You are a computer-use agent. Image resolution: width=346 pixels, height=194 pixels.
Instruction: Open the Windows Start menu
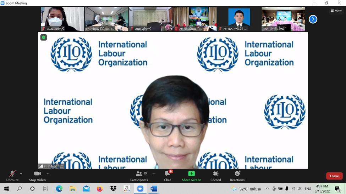coord(6,189)
